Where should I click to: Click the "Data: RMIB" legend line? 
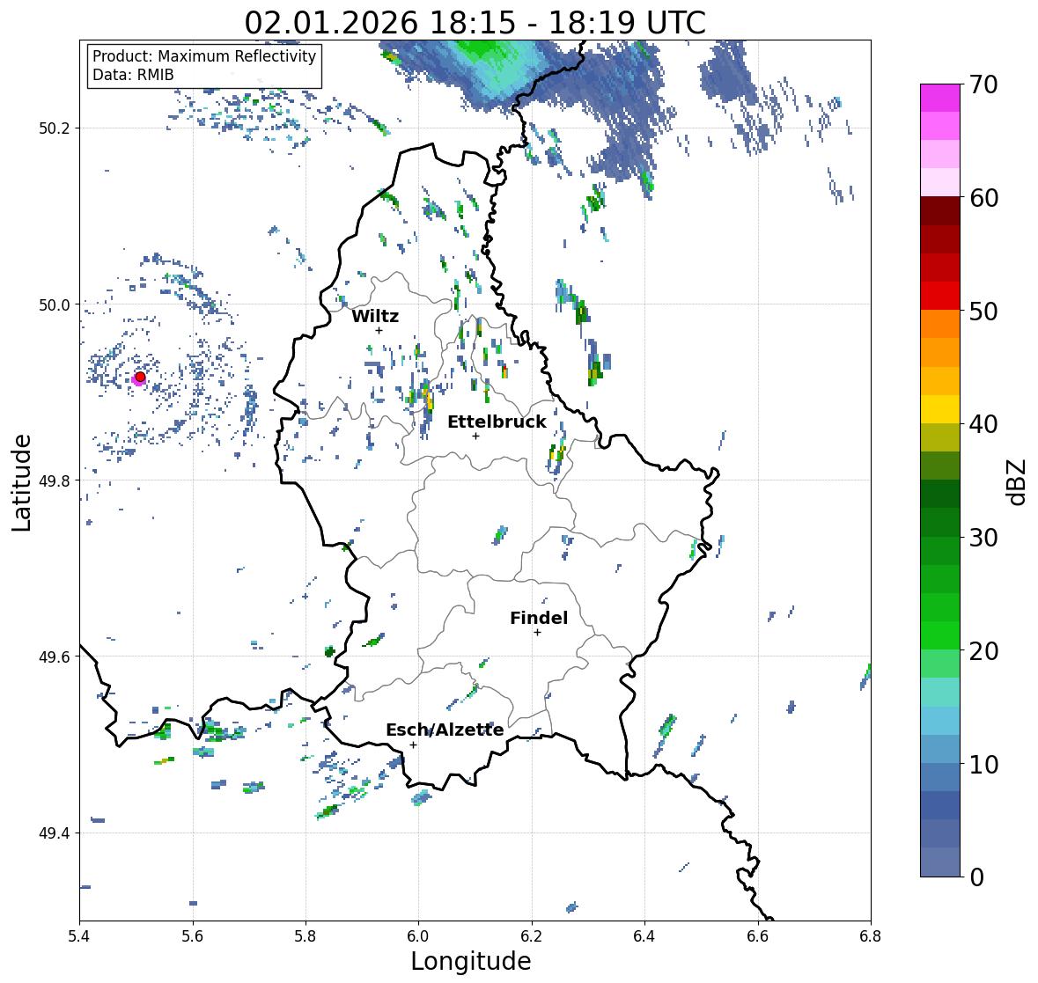pos(133,75)
